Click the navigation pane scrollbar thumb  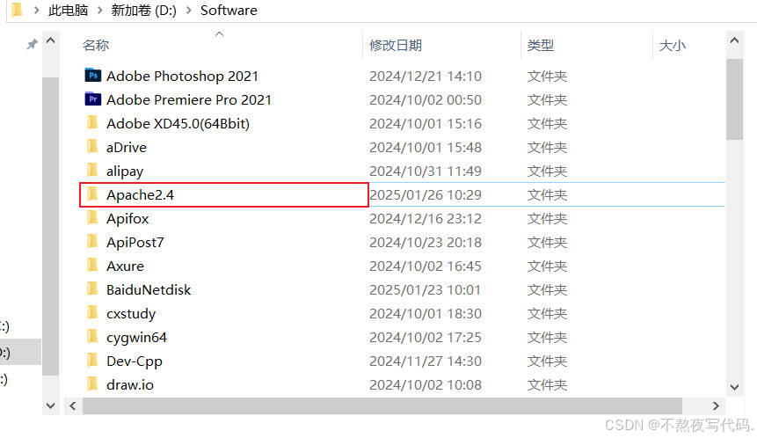[50, 226]
